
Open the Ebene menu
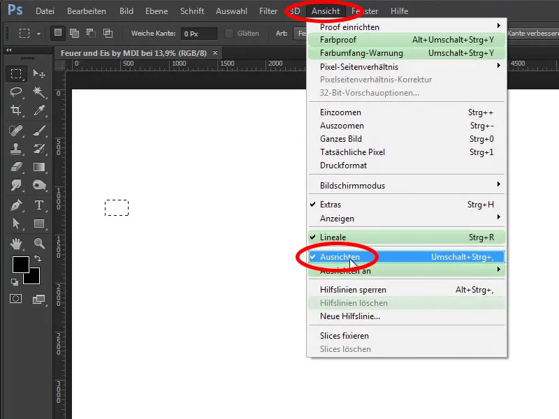point(157,11)
